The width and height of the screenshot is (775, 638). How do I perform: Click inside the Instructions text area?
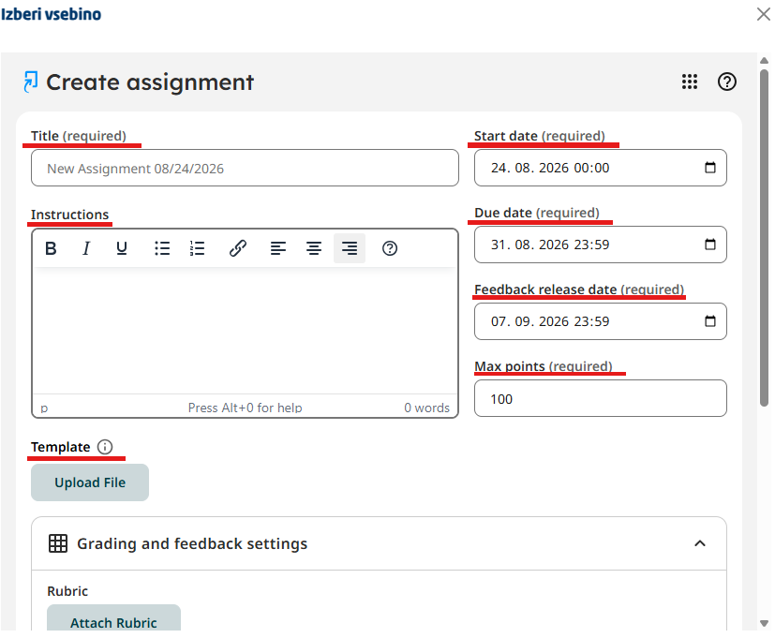coord(245,331)
